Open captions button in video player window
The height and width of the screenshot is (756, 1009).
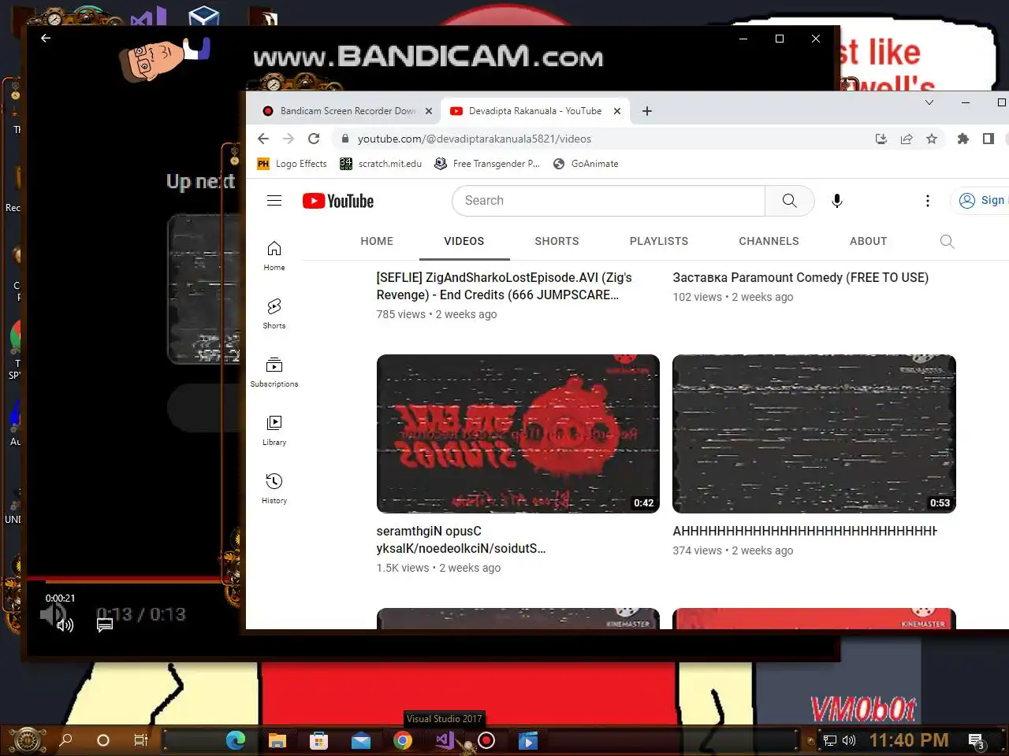105,624
